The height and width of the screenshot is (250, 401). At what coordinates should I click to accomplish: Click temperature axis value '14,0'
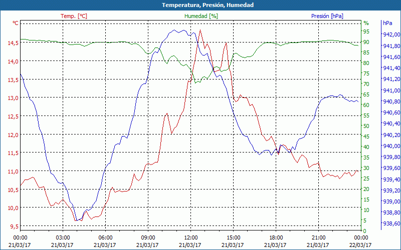[x=13, y=61]
